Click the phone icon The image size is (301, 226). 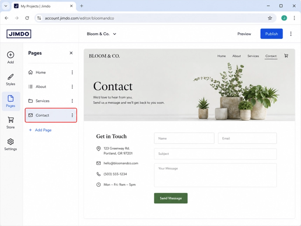[x=98, y=174]
